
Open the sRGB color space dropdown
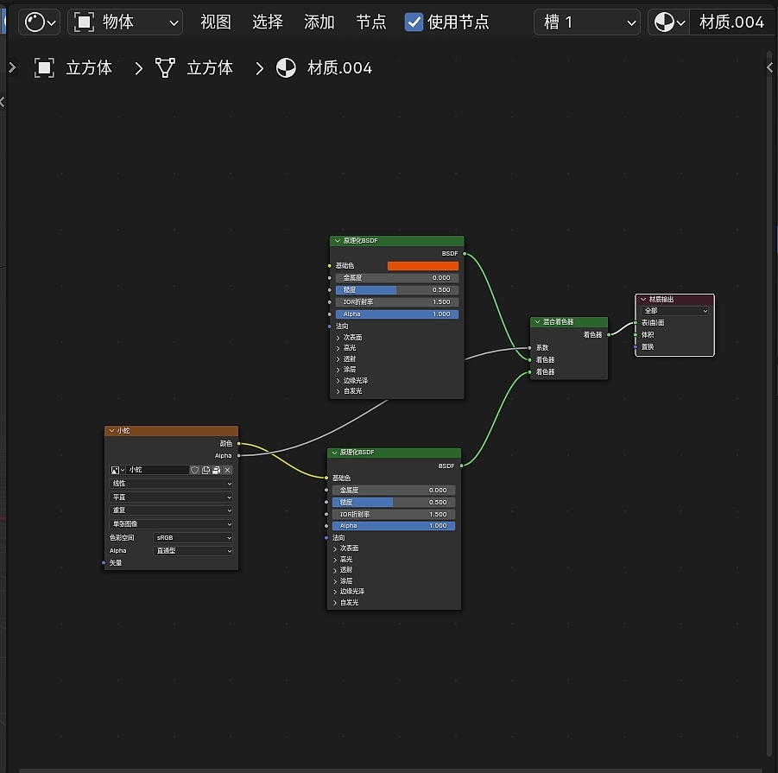193,538
